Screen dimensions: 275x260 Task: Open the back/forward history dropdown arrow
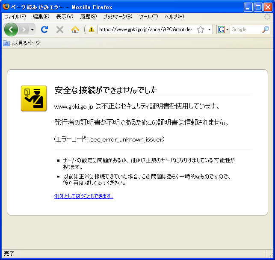[32, 30]
